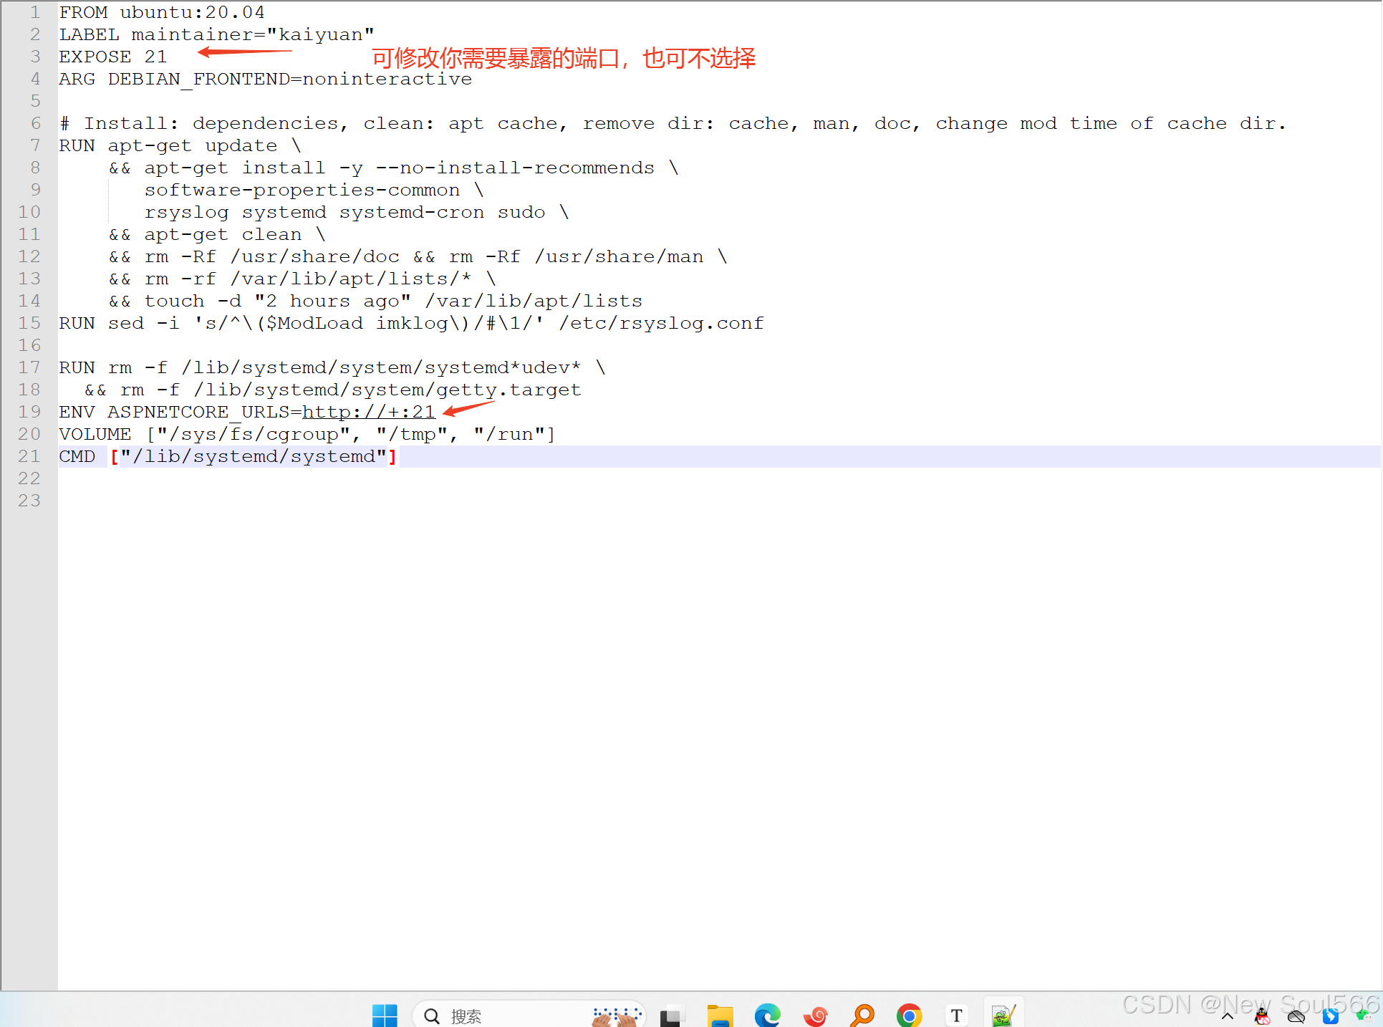Open the Typora T icon

(x=956, y=1016)
